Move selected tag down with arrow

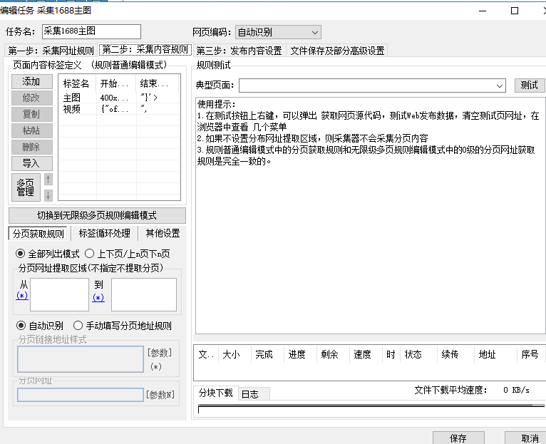(48, 195)
